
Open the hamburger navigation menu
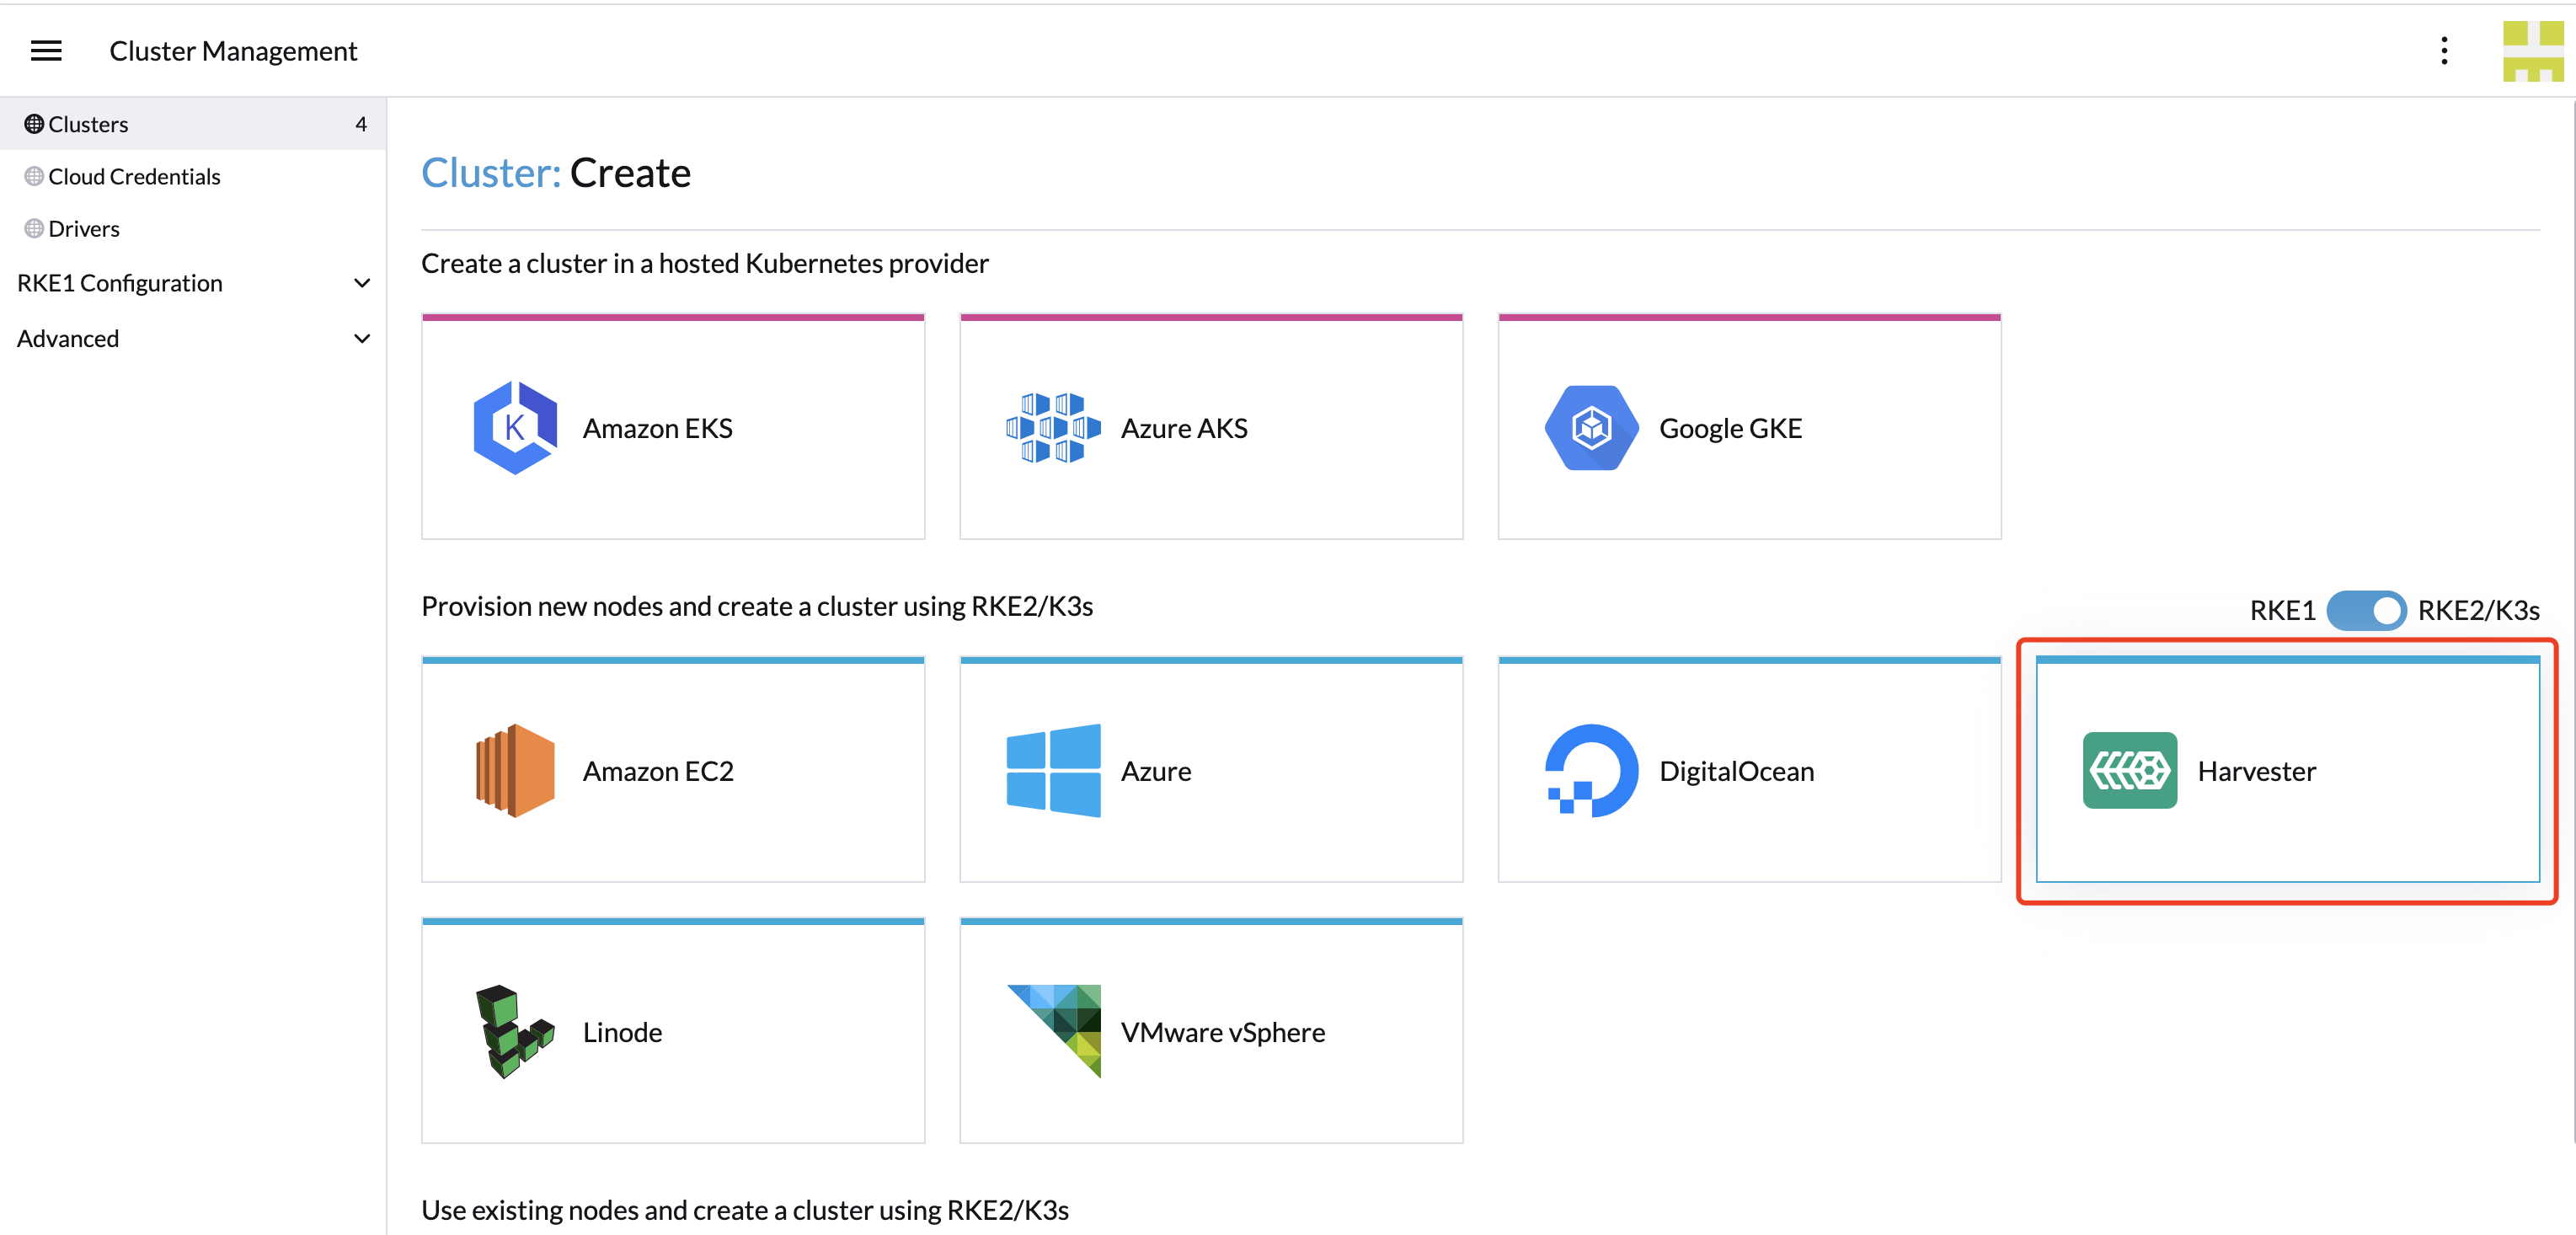[46, 51]
